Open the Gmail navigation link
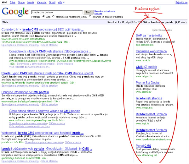The image size is (189, 164). click(x=52, y=2)
